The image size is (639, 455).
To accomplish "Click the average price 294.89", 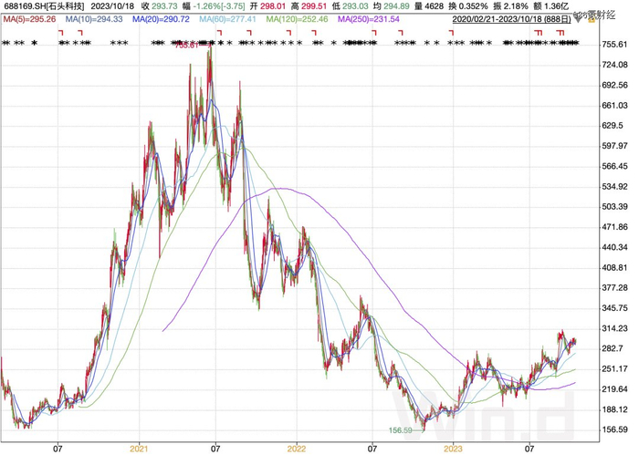I will (396, 6).
